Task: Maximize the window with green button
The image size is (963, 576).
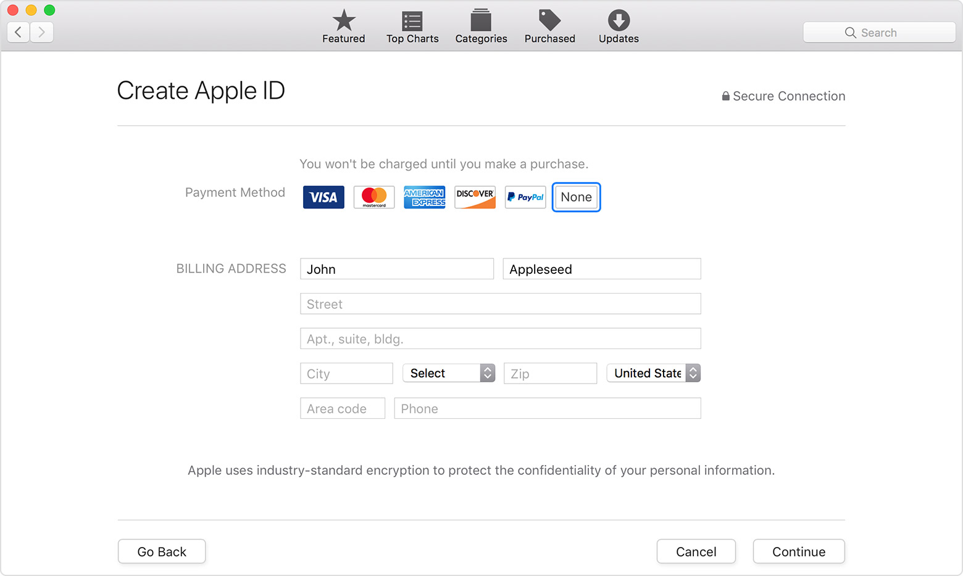Action: 49,10
